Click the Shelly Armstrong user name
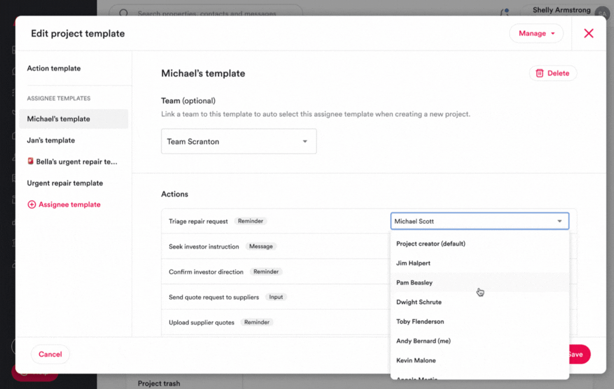Screen dimensions: 614x389 562,10
